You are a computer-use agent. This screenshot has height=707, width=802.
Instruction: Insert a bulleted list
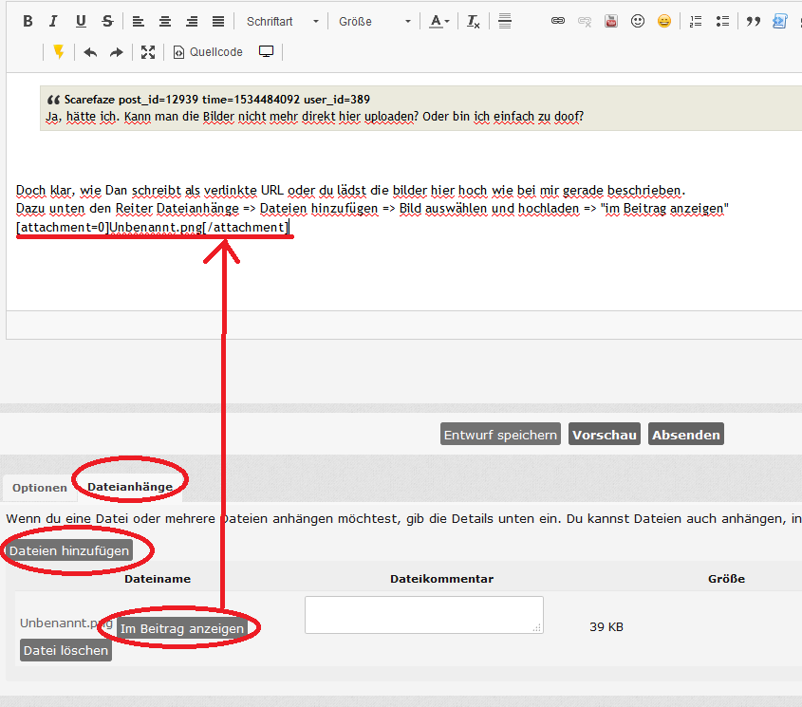tap(722, 21)
